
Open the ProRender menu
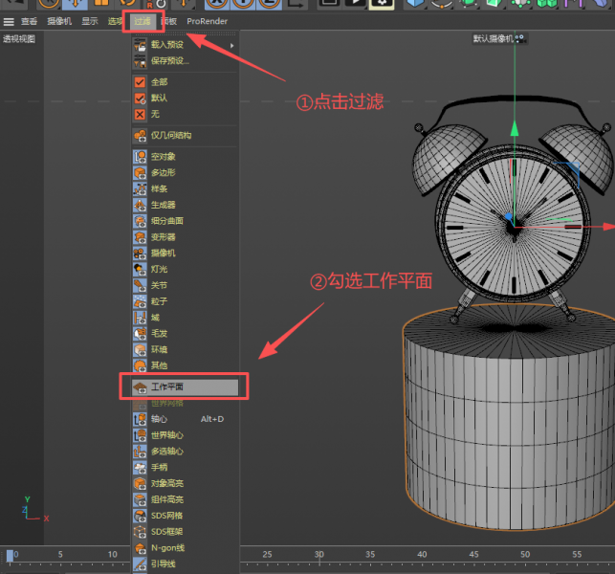pyautogui.click(x=207, y=21)
